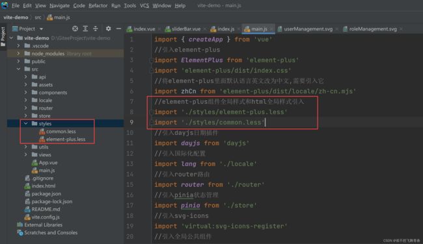The width and height of the screenshot is (423, 244).
Task: Collapse the vite-demo root folder arrow
Action: (x=11, y=38)
